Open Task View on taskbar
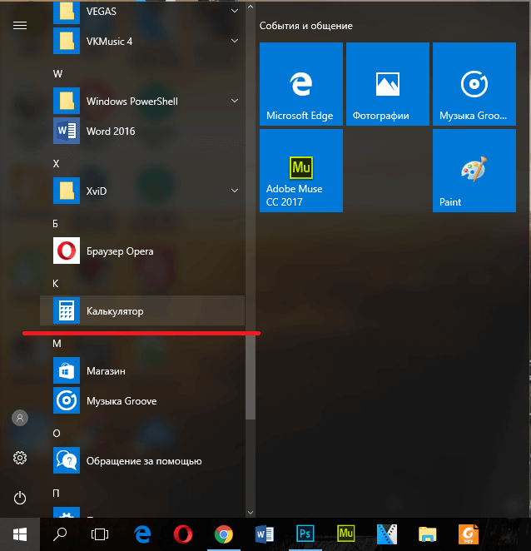Screen dimensions: 531x551 (100, 534)
